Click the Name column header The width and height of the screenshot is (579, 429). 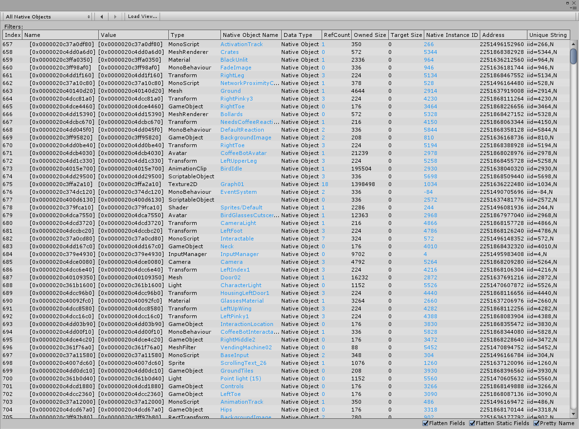[59, 34]
